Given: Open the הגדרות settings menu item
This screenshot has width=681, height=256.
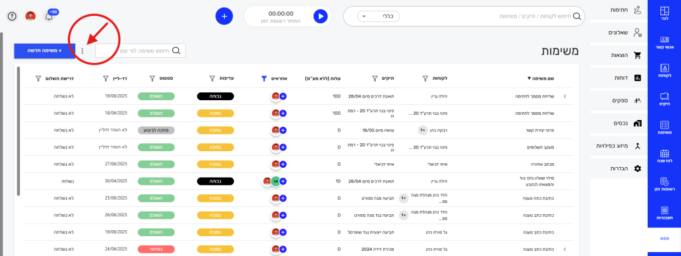Looking at the screenshot, I should point(618,168).
